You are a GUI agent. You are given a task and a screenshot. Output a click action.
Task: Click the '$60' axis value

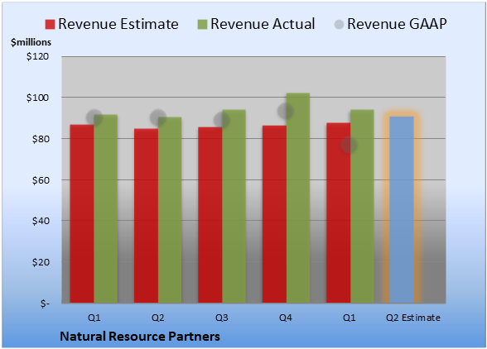[x=41, y=180]
